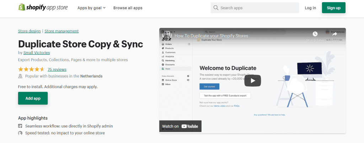The width and height of the screenshot is (364, 143).
Task: Click the video title 'How To Duplicate your Shopify Stores'
Action: tap(211, 36)
